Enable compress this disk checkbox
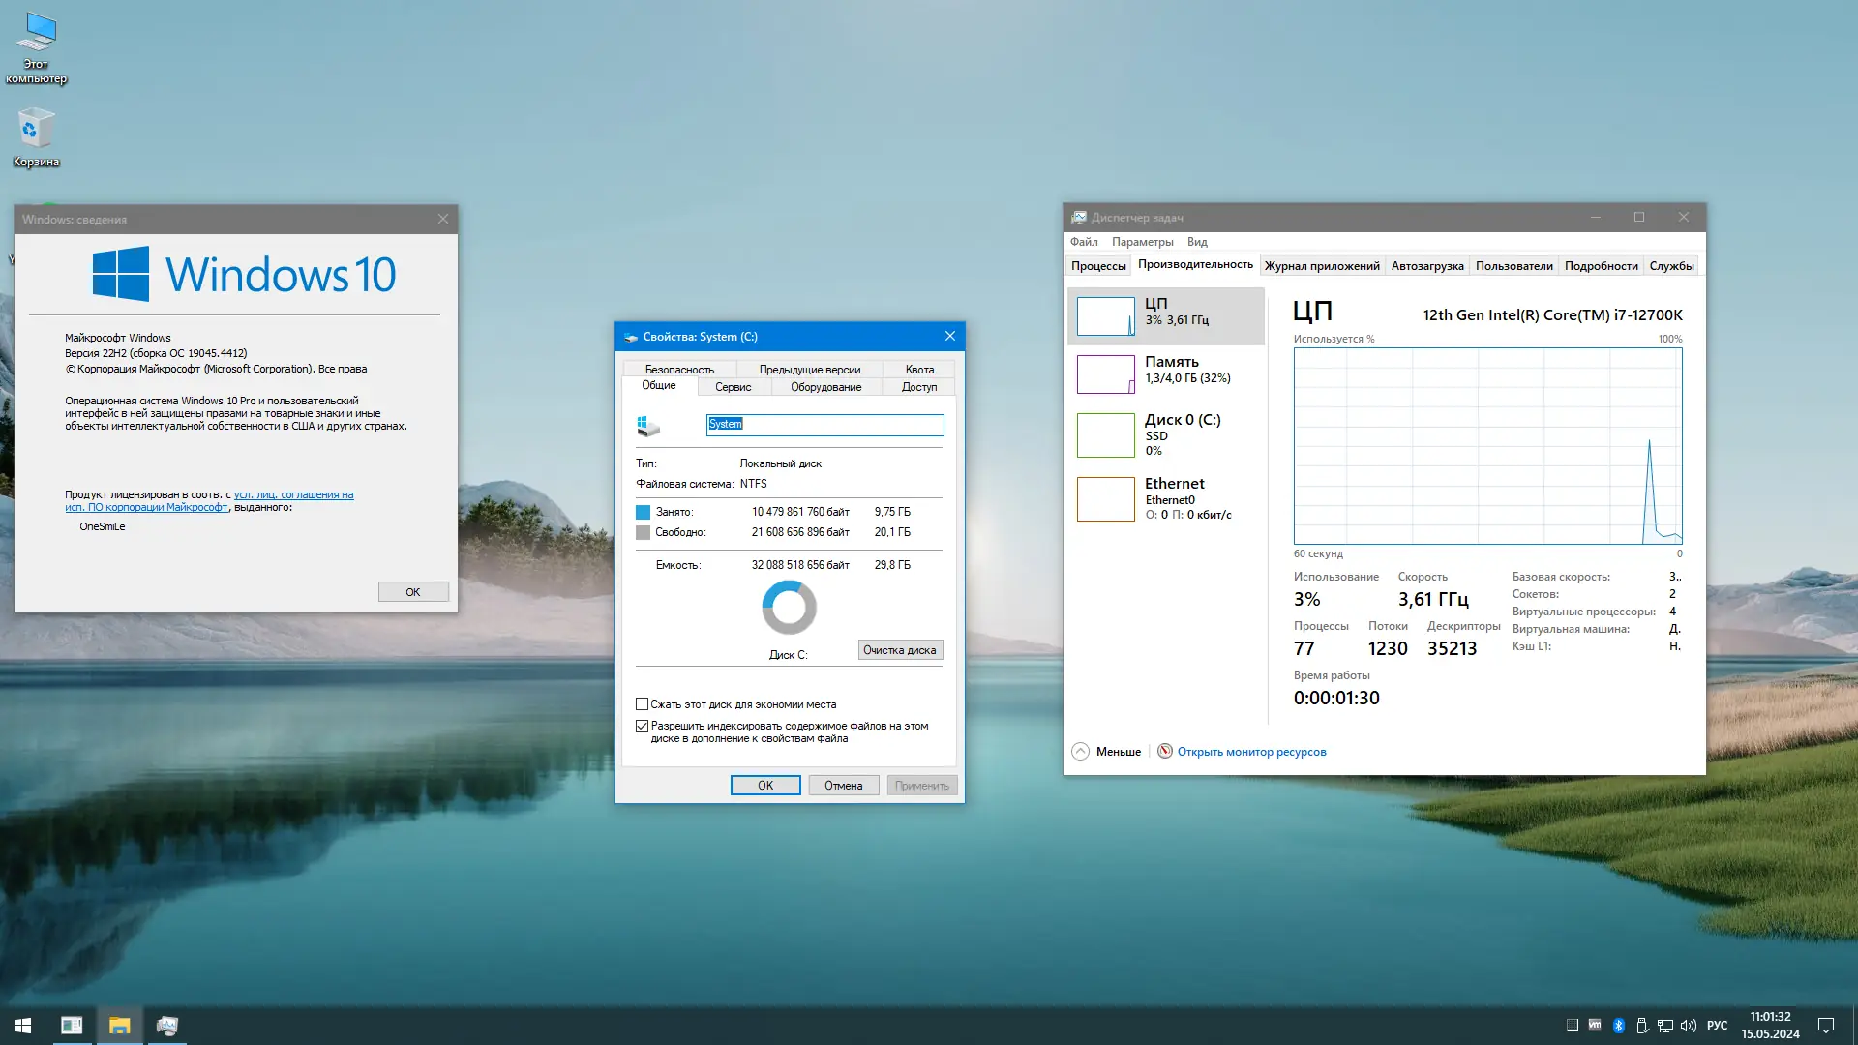The width and height of the screenshot is (1858, 1045). [x=642, y=704]
